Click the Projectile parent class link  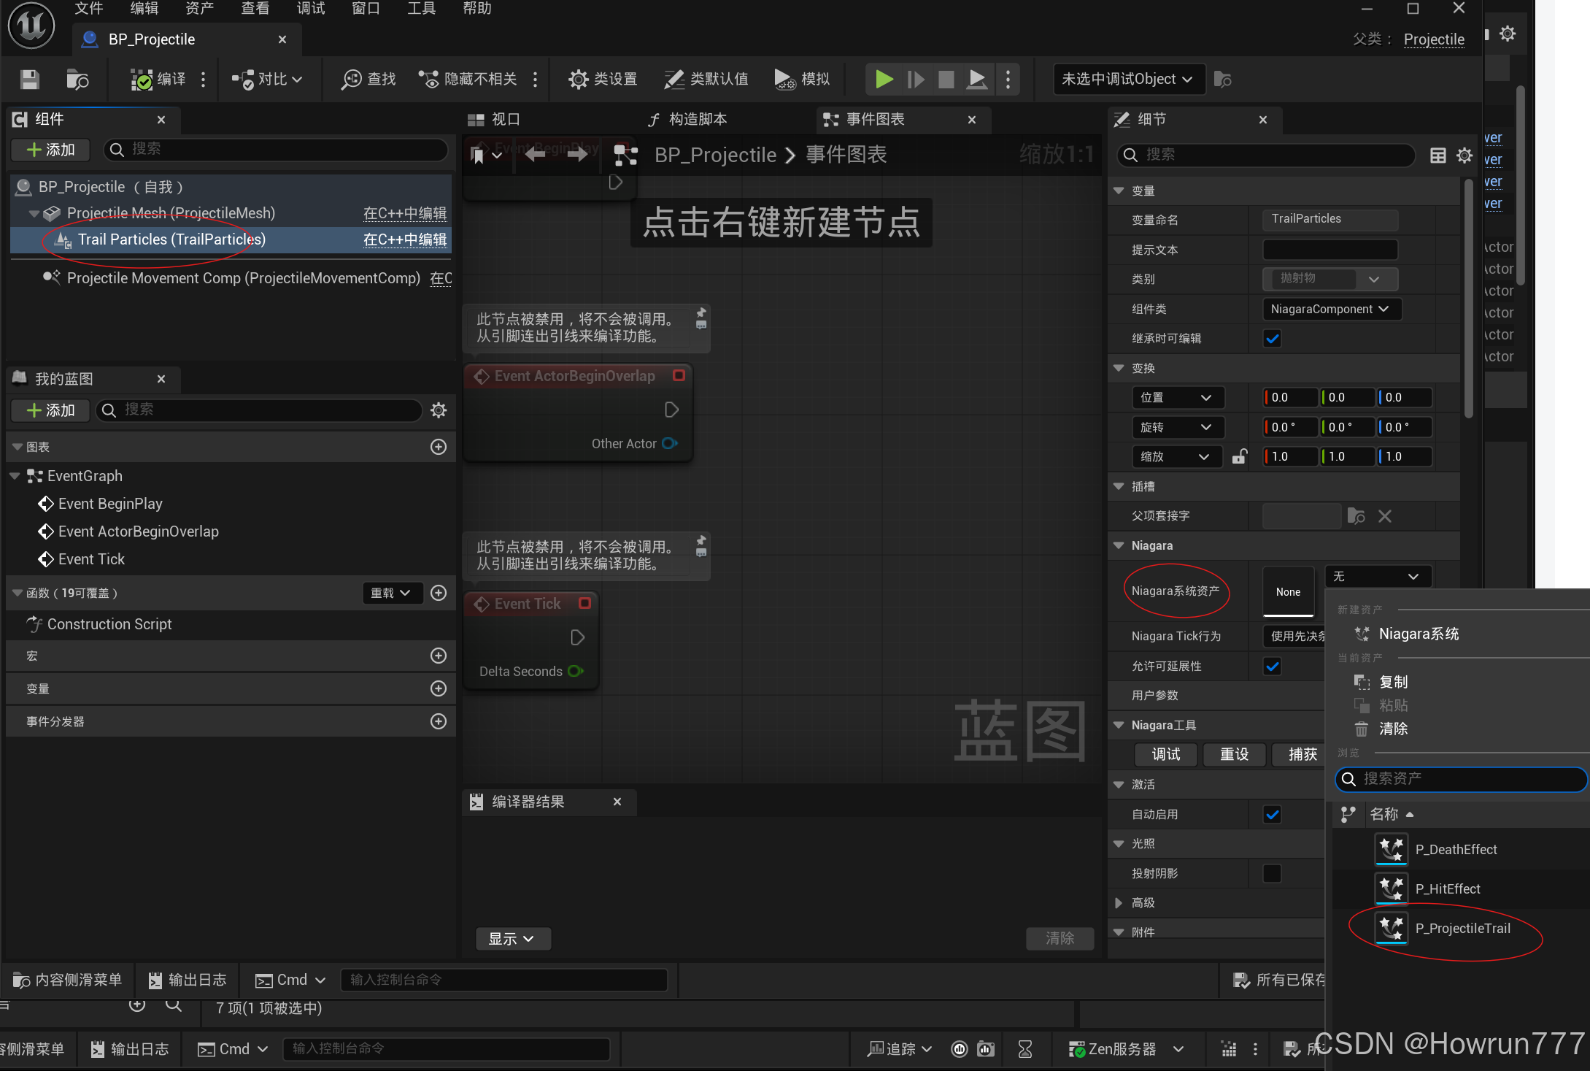[x=1433, y=39]
